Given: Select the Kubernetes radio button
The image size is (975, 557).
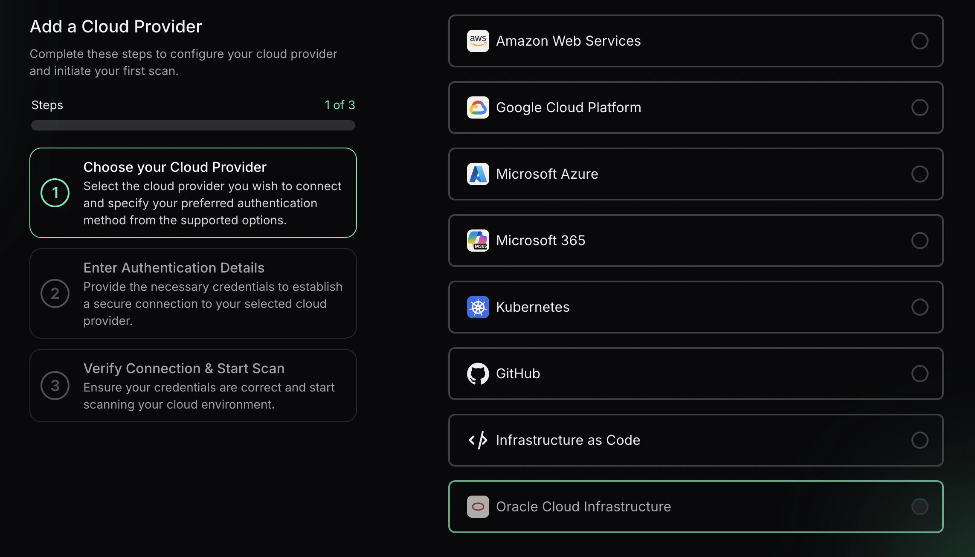Looking at the screenshot, I should tap(920, 307).
